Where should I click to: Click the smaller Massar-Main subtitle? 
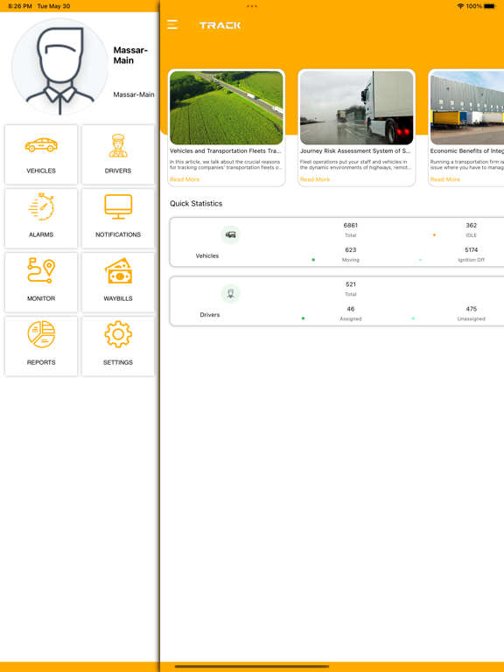(134, 94)
